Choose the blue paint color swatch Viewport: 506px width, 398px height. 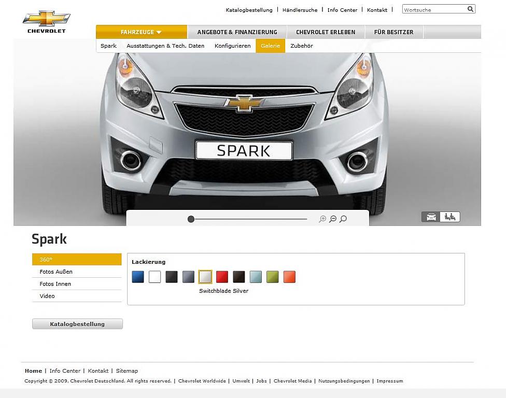138,277
